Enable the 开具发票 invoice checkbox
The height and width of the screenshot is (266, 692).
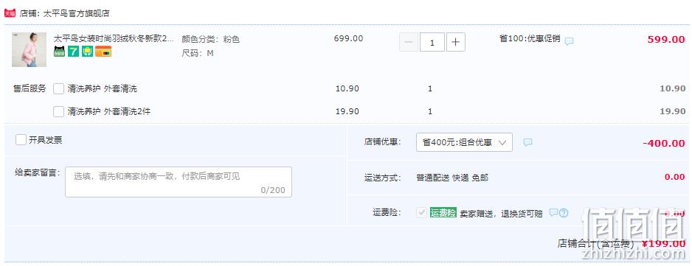point(21,140)
